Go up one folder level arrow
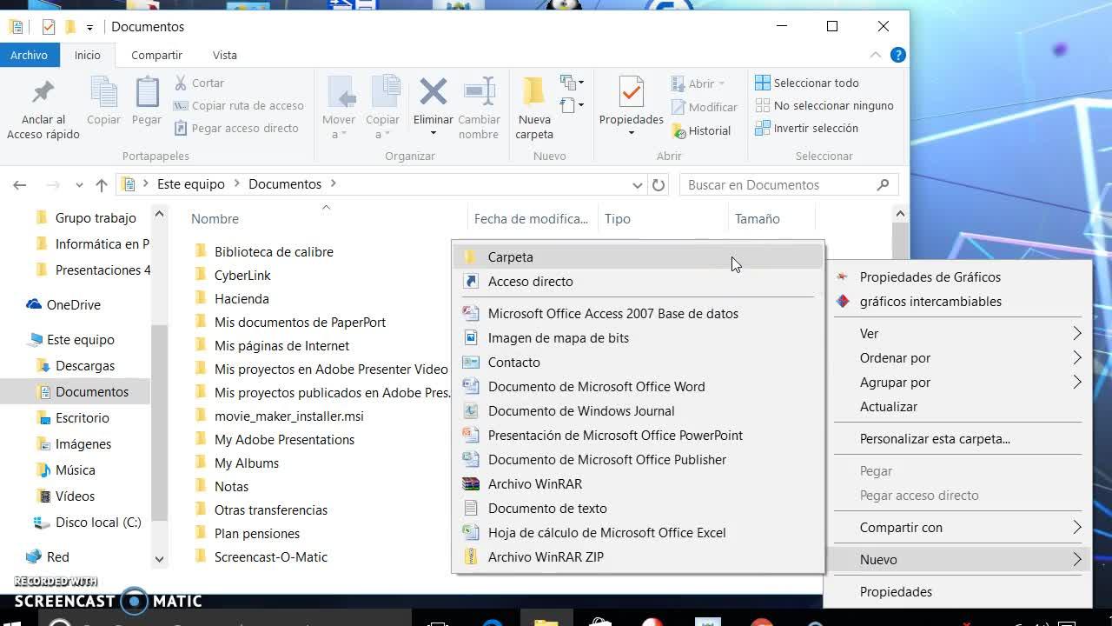Viewport: 1112px width, 626px height. [x=102, y=184]
